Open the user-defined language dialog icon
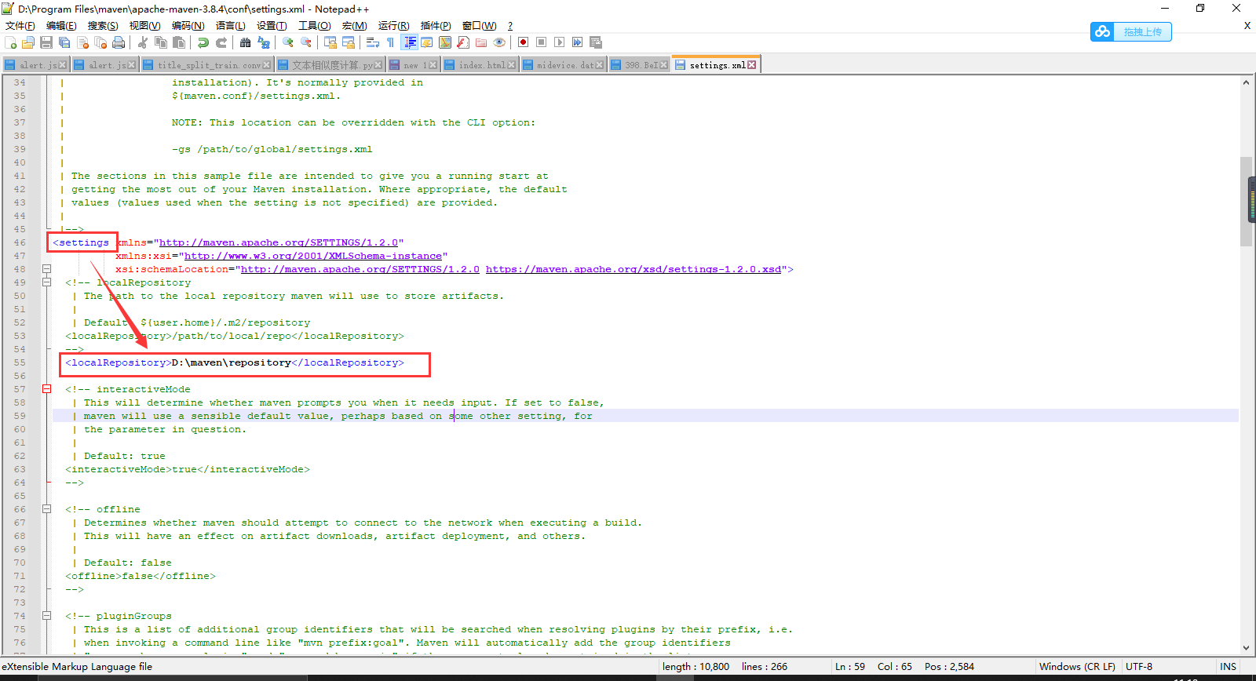Image resolution: width=1256 pixels, height=681 pixels. [x=427, y=42]
